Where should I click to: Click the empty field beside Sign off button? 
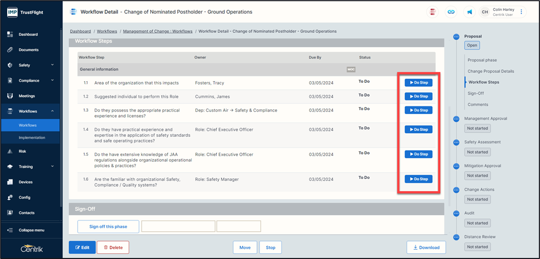point(178,226)
